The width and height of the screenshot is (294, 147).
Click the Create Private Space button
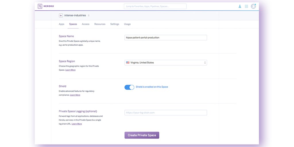142,135
